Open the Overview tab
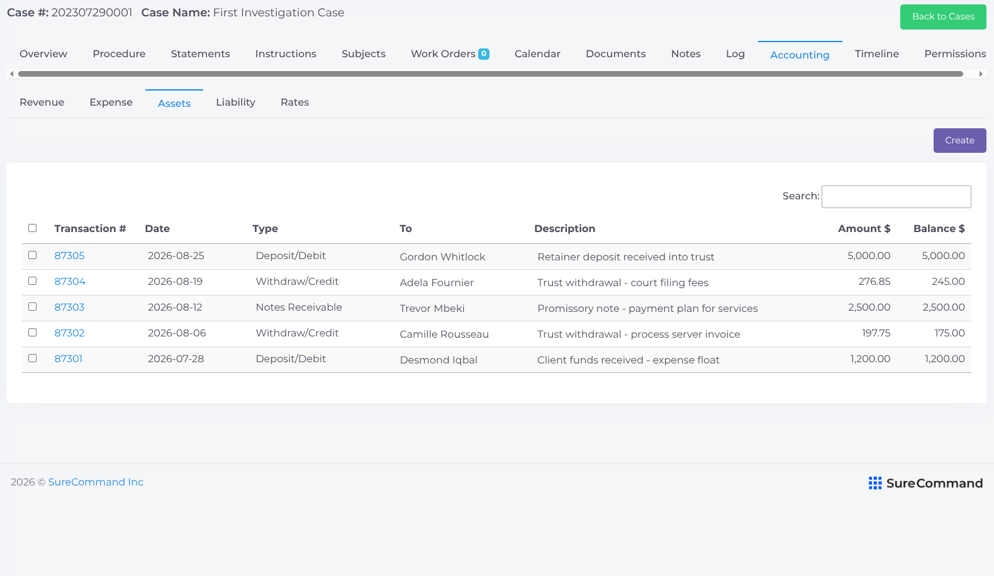This screenshot has width=994, height=576. 43,54
